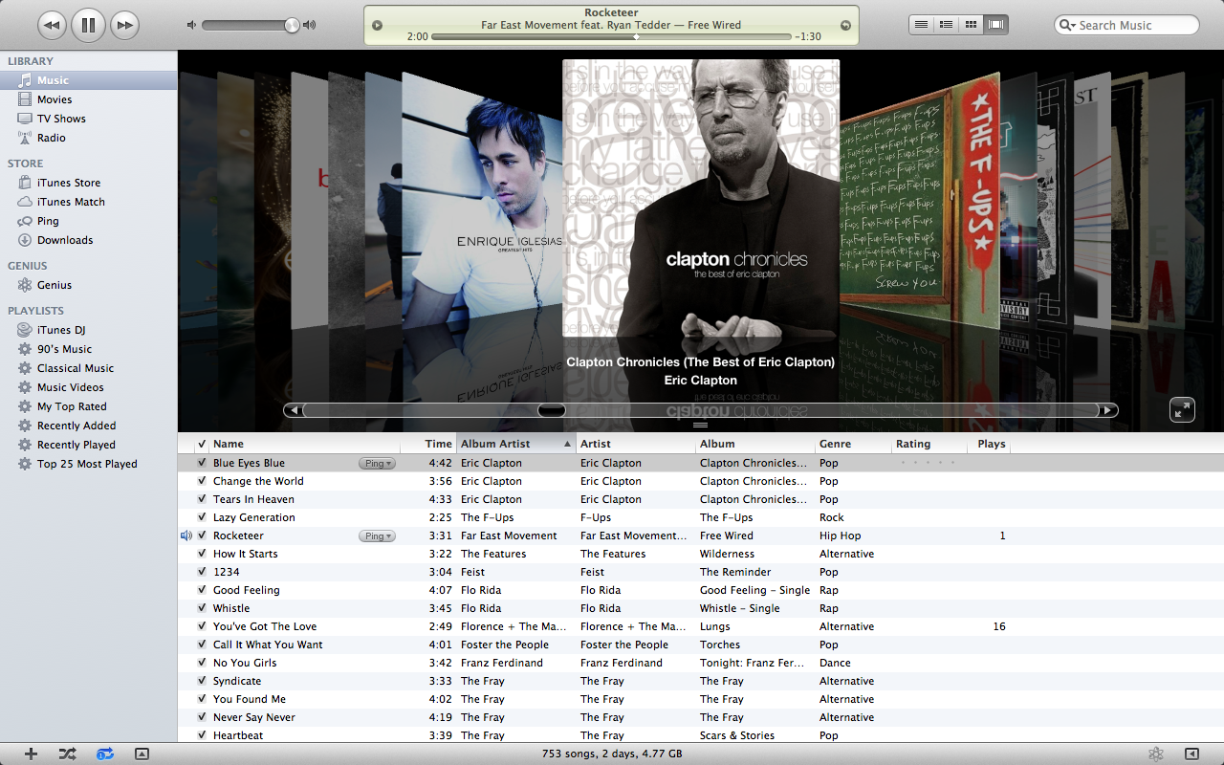
Task: Enter full screen Cover Flow
Action: coord(1182,409)
